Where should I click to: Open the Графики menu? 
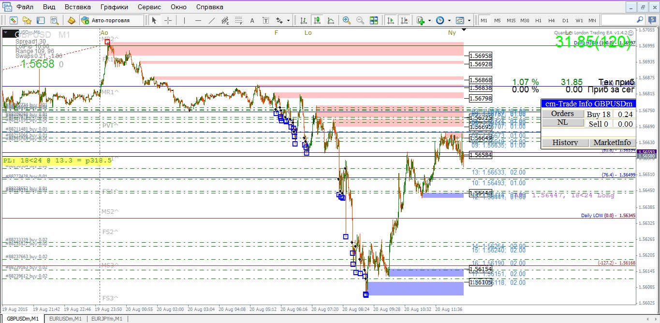[114, 7]
